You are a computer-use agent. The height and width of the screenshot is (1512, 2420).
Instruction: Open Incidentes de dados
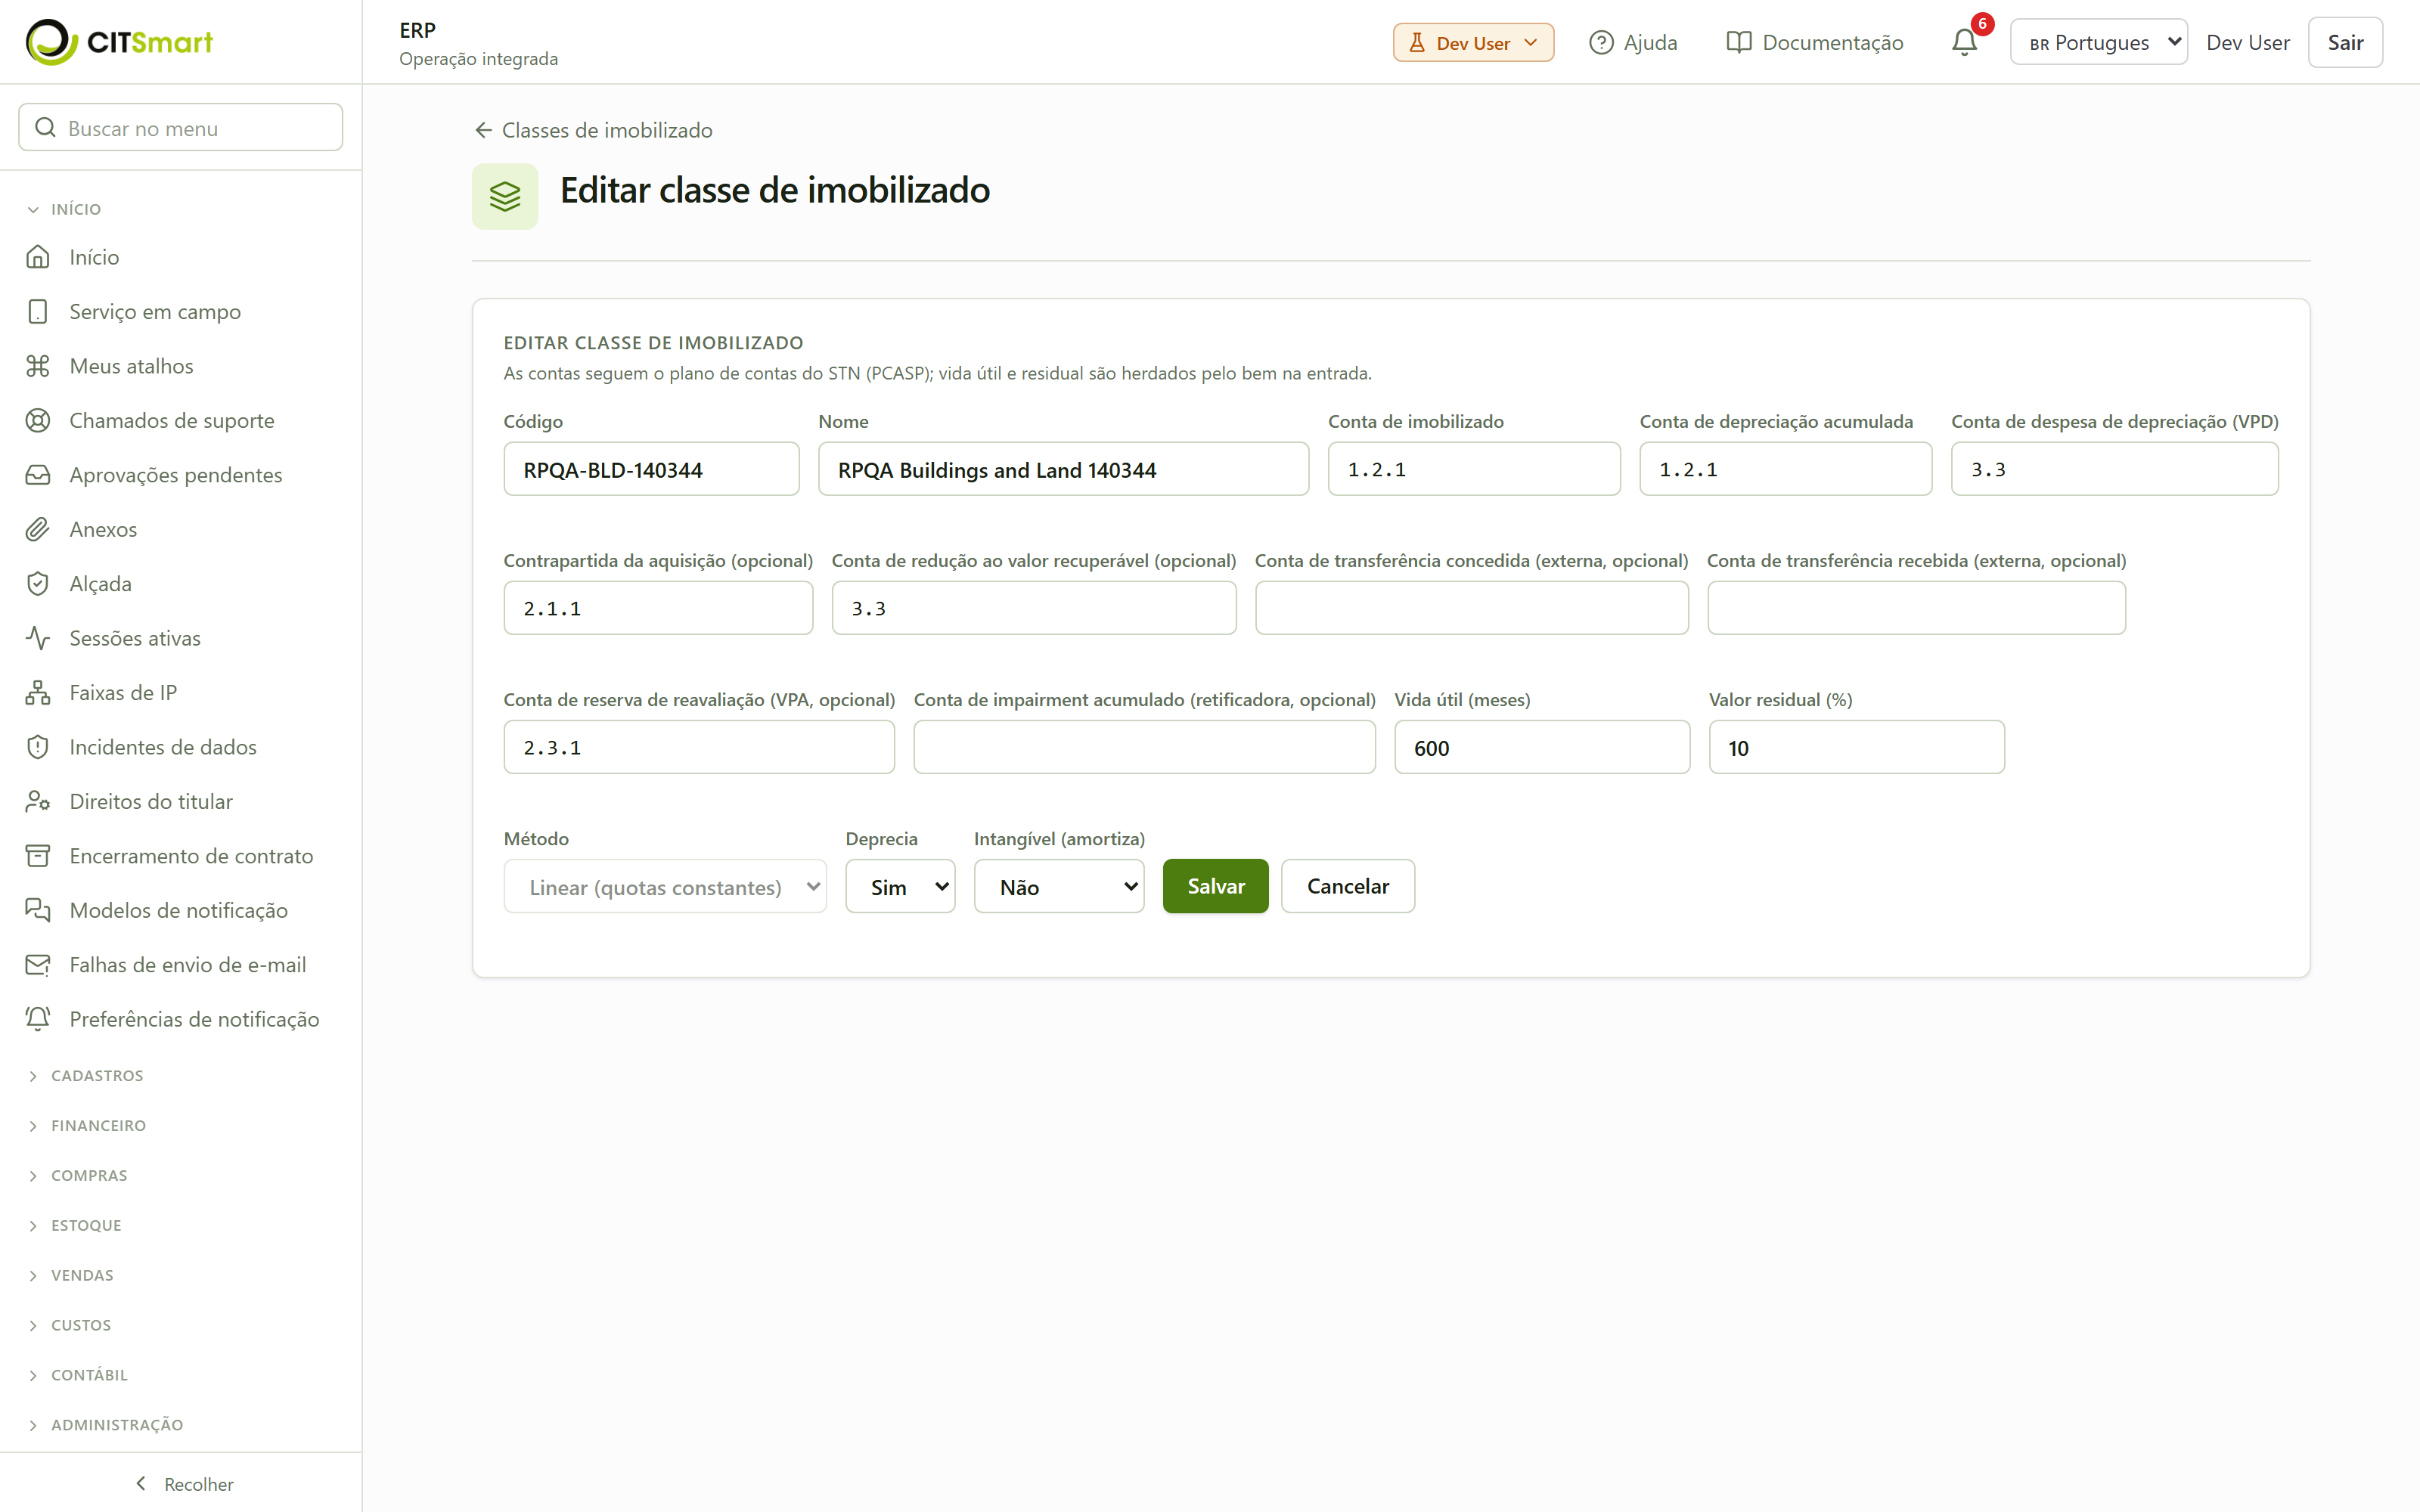click(x=180, y=747)
